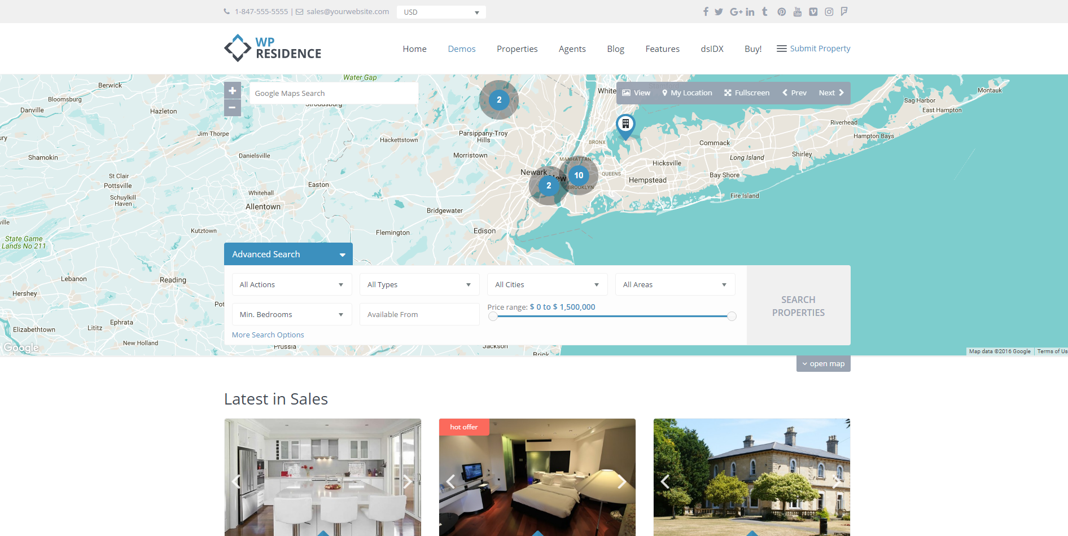Expand the All Actions dropdown

tap(292, 284)
